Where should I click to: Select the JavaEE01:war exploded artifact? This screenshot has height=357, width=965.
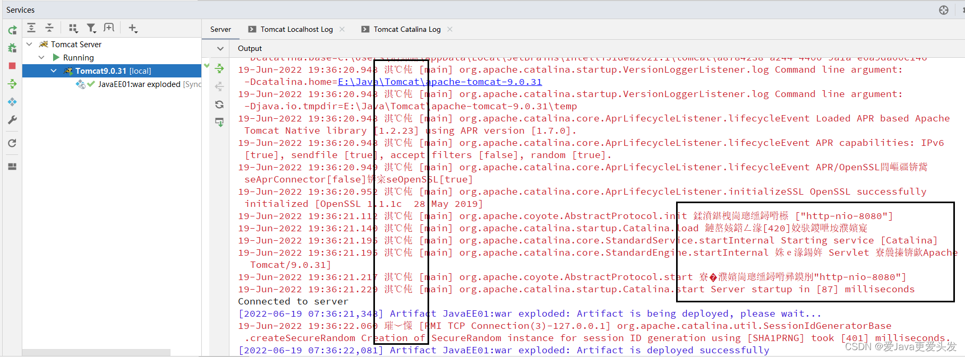(112, 84)
